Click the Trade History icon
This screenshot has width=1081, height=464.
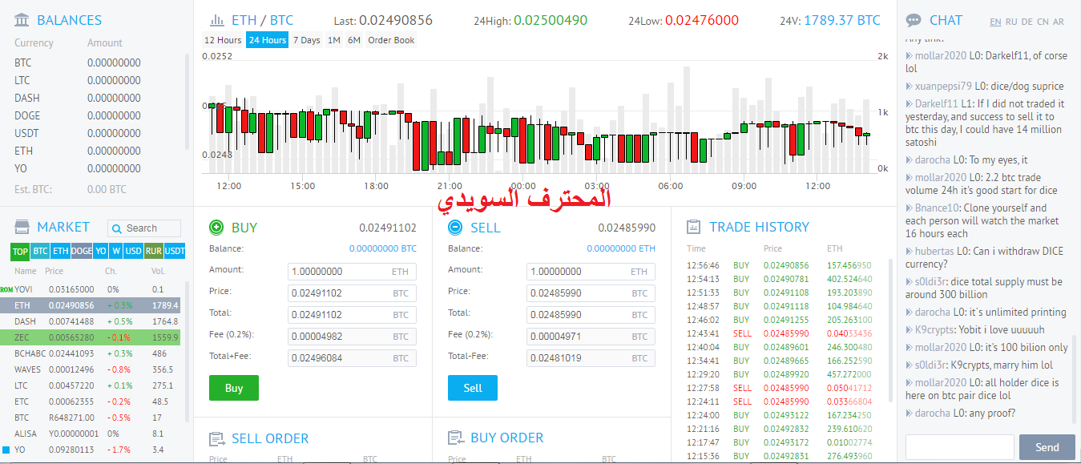(694, 227)
